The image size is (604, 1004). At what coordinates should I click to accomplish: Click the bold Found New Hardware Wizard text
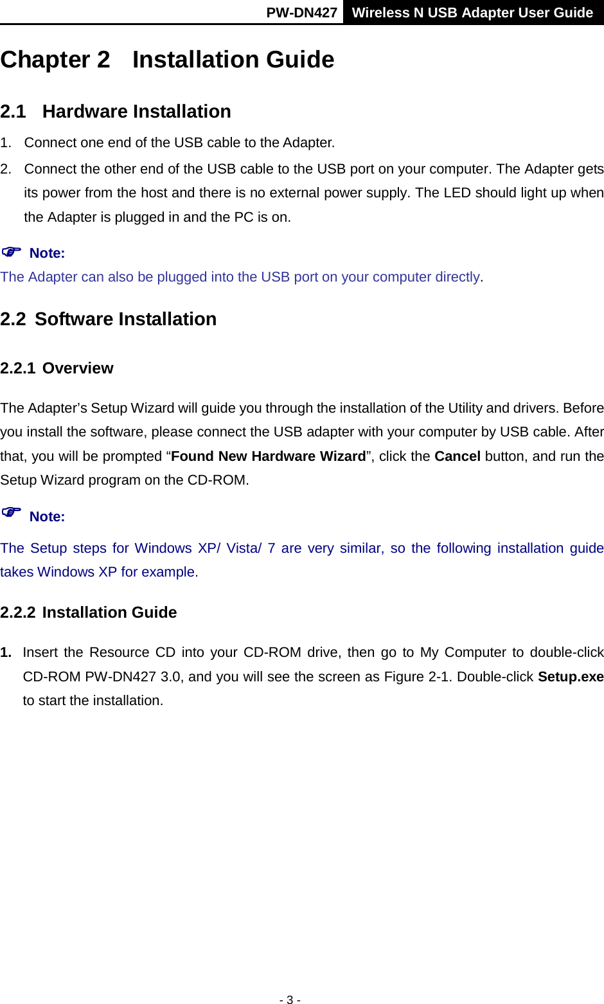[269, 456]
